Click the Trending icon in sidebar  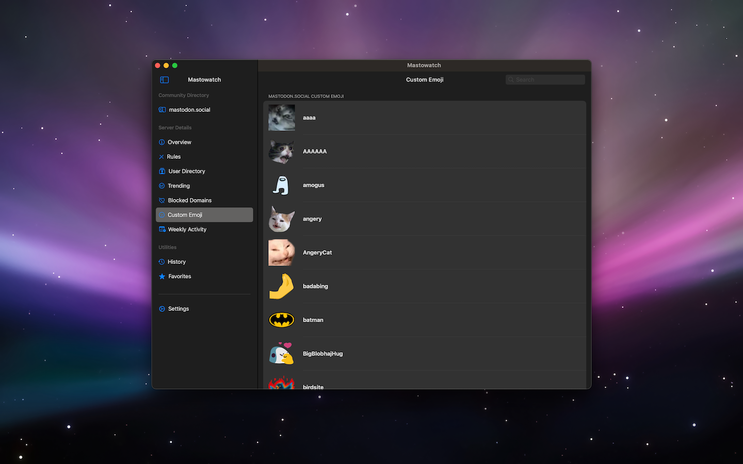tap(161, 186)
